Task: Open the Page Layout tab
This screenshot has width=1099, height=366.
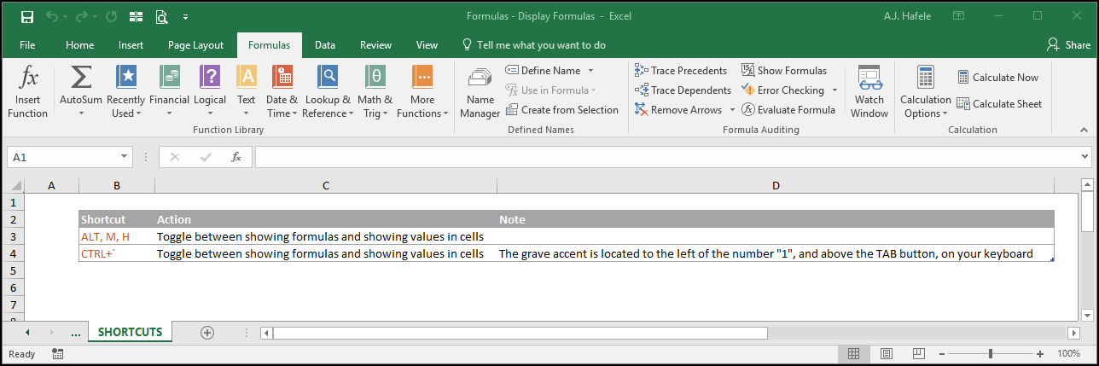Action: click(195, 45)
